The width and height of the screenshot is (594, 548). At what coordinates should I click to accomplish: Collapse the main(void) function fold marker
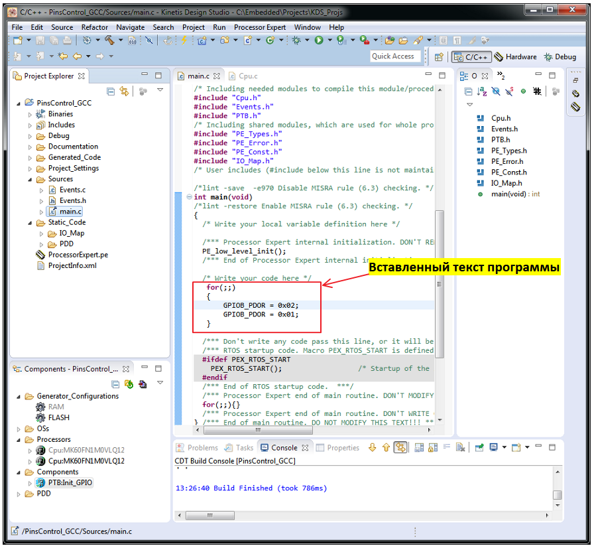[x=189, y=197]
